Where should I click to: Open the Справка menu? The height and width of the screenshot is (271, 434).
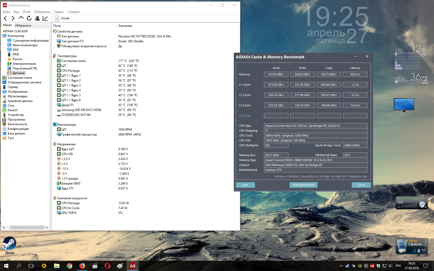[x=74, y=12]
